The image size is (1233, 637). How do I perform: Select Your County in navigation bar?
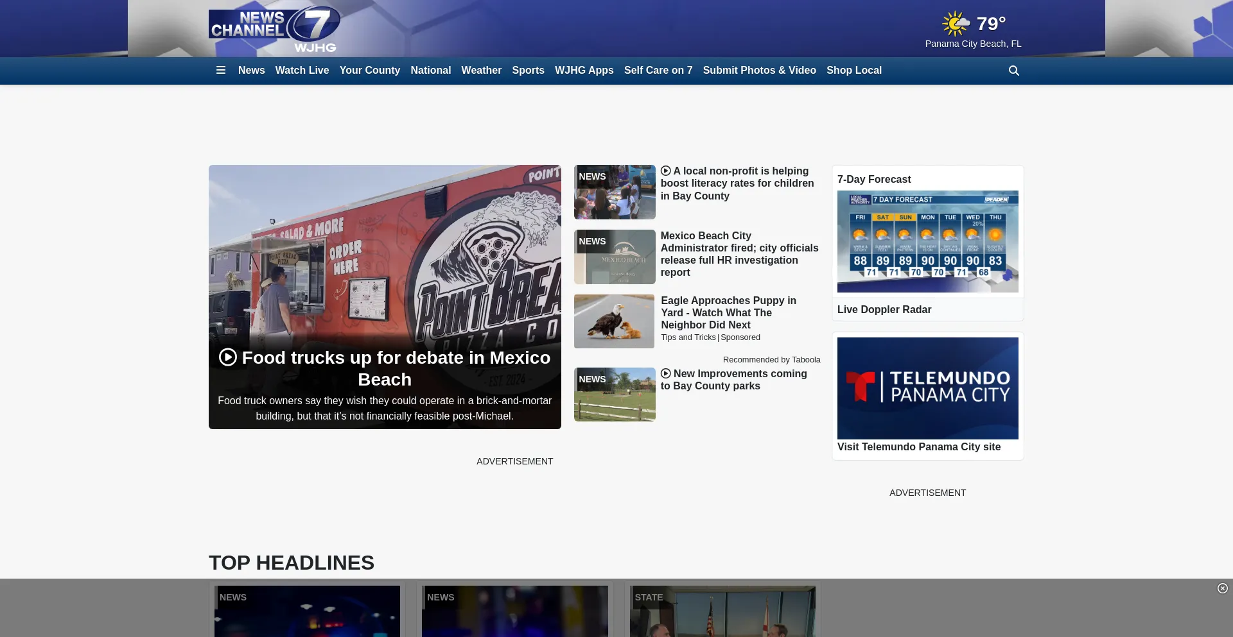(x=369, y=71)
